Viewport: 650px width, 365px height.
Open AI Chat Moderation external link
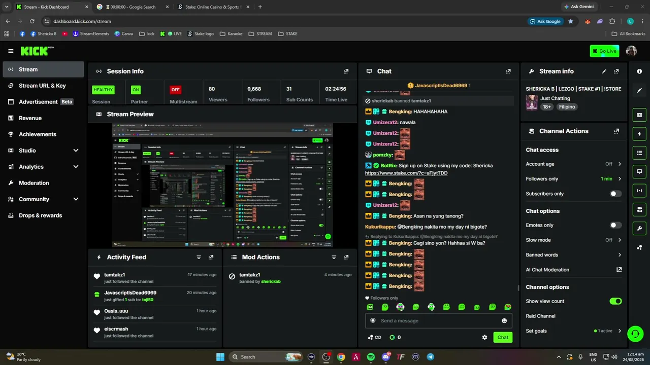coord(619,270)
